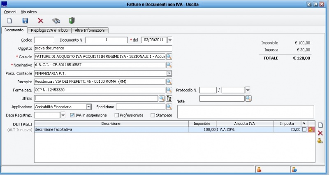The image size is (329, 175).
Task: Look up Causale with the magnifier icon
Action: pyautogui.click(x=169, y=57)
